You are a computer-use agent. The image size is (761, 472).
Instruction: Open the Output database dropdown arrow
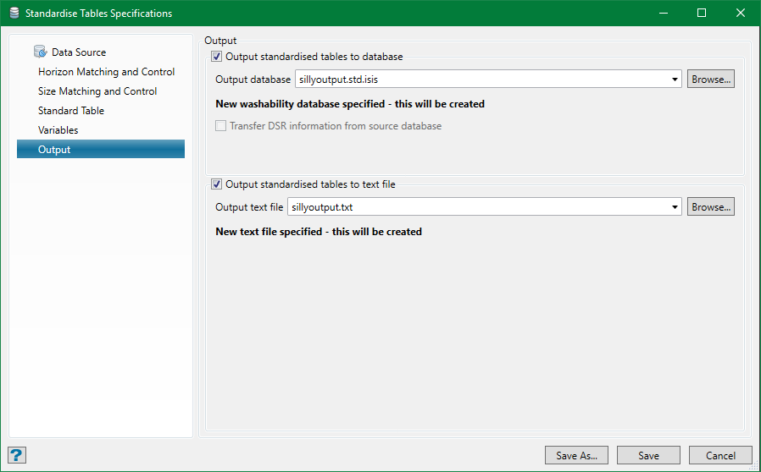coord(675,80)
